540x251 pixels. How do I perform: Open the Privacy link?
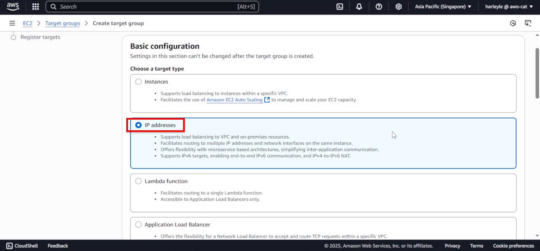click(452, 246)
